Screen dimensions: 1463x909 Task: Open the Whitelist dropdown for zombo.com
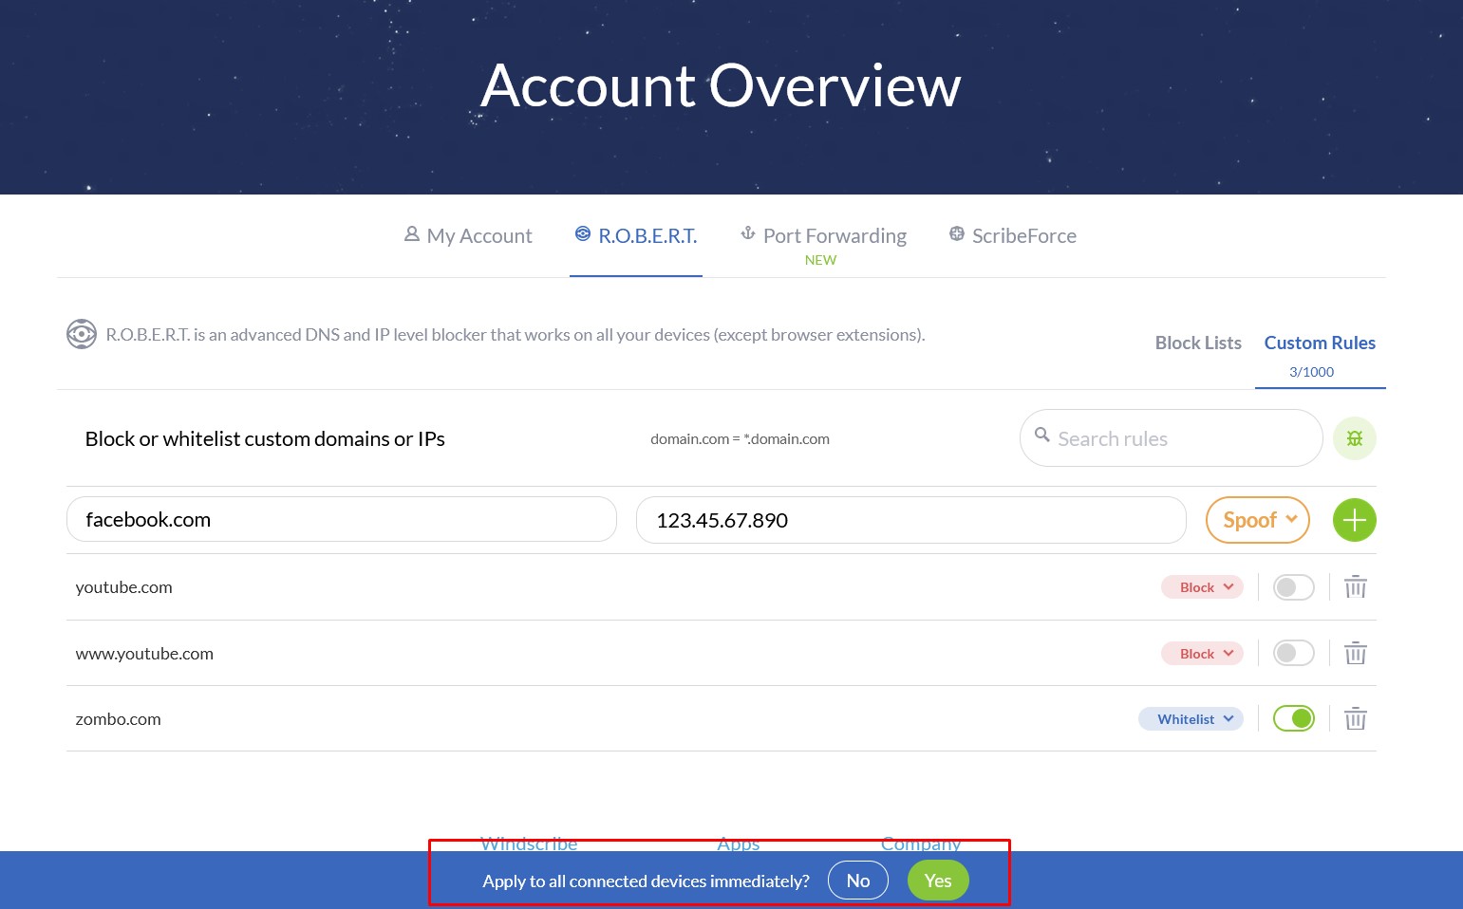tap(1191, 719)
